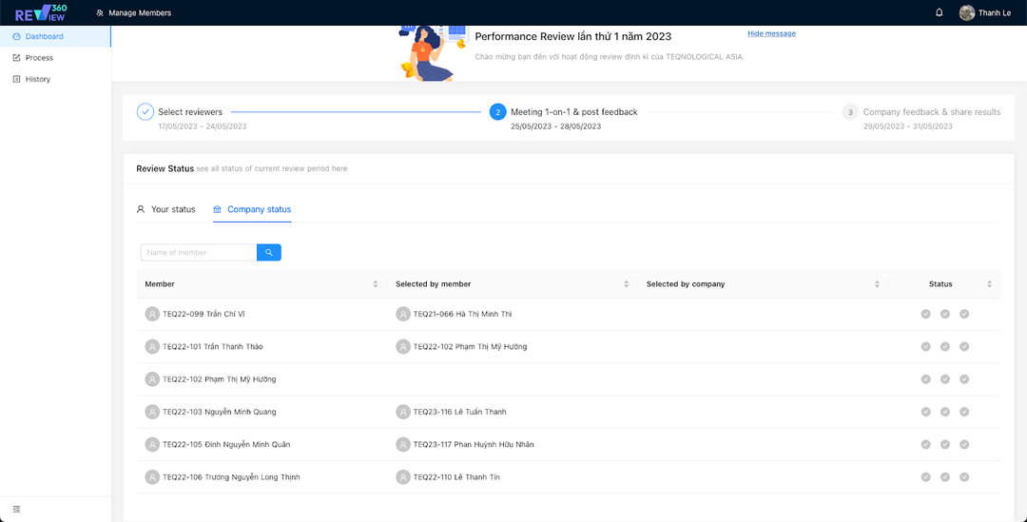Click first status check for Trần Chí Vĩ
1027x522 pixels.
(x=925, y=314)
